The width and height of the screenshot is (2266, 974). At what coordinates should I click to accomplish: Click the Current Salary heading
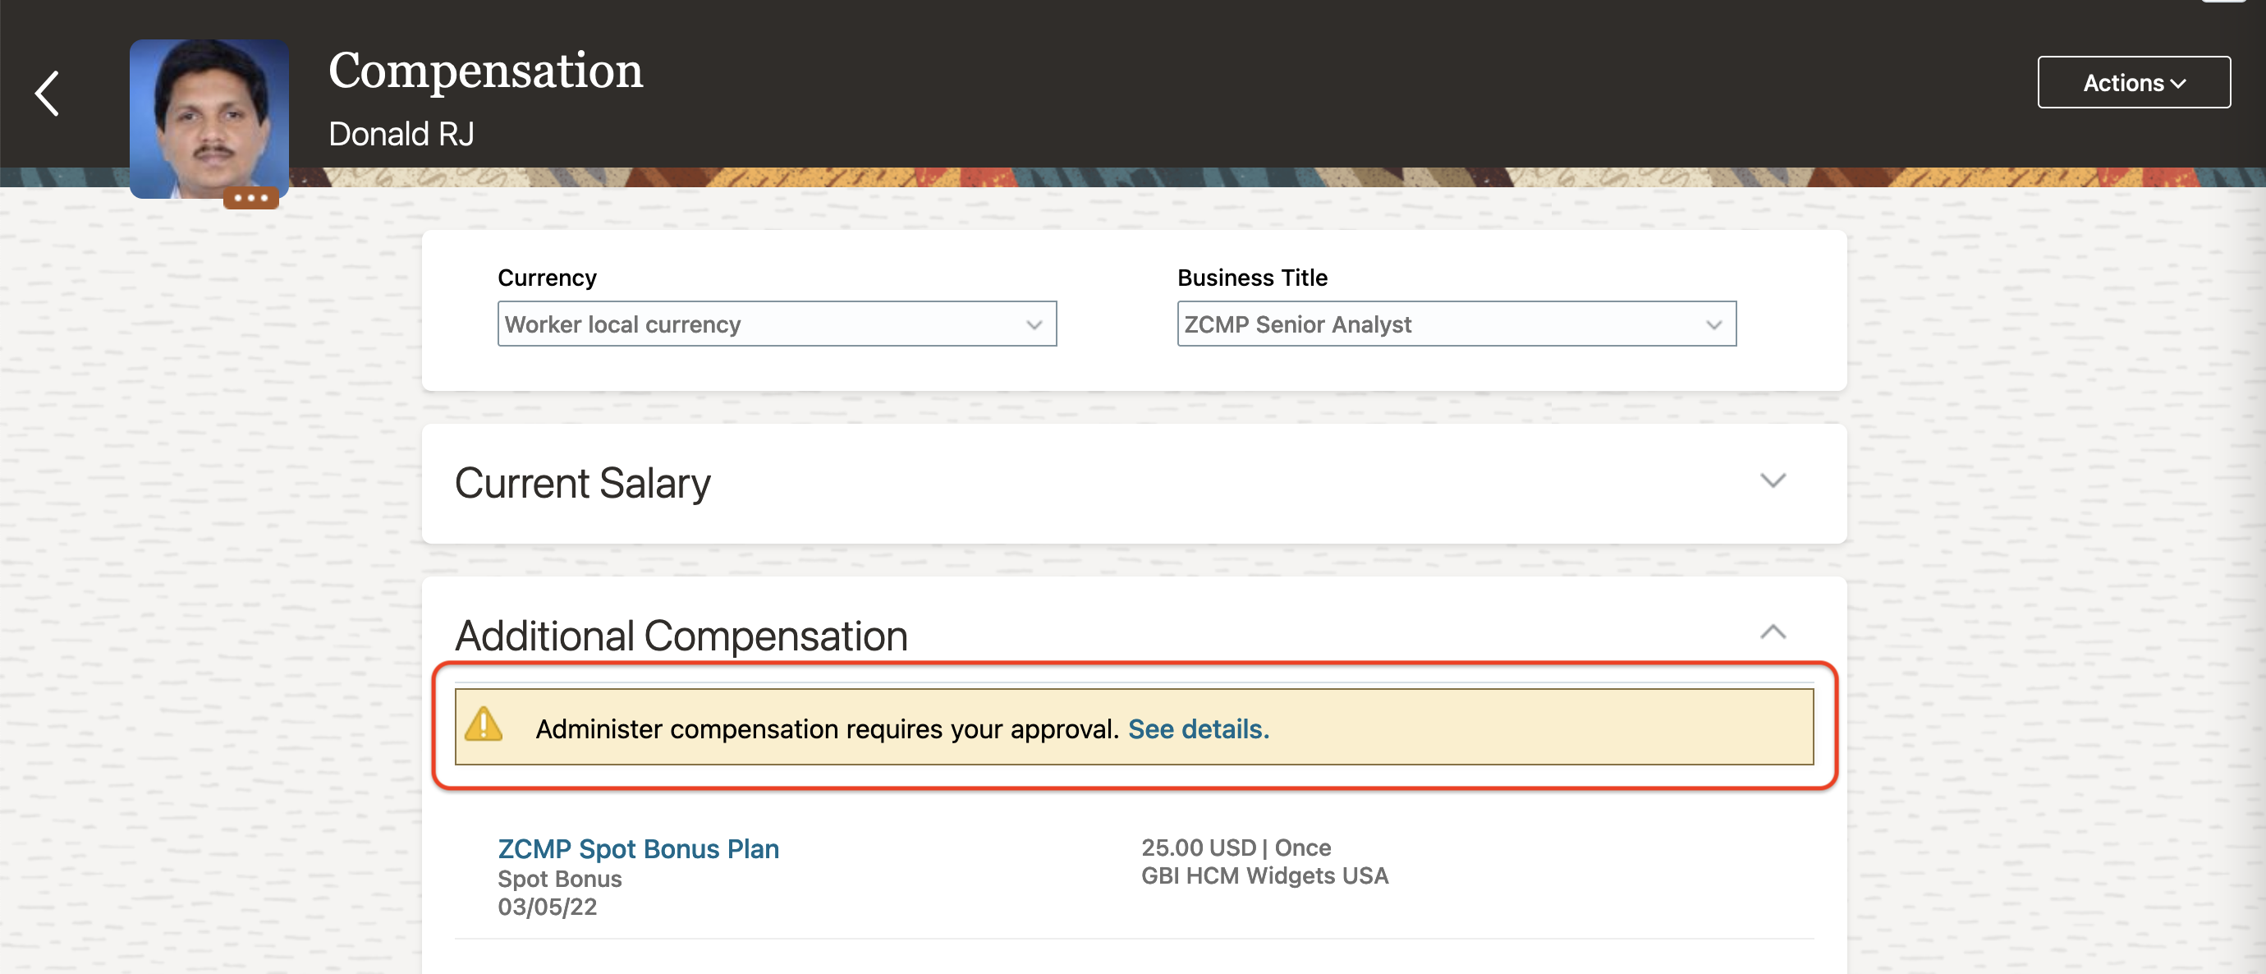tap(582, 483)
